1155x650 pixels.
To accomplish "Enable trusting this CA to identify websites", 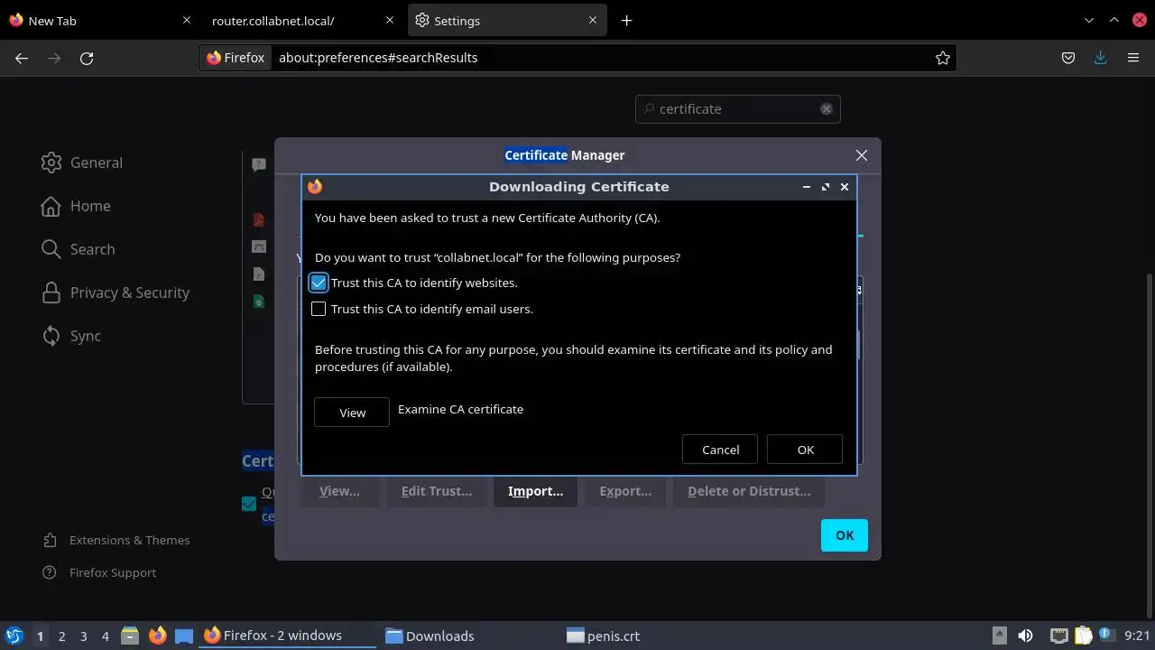I will click(x=319, y=283).
